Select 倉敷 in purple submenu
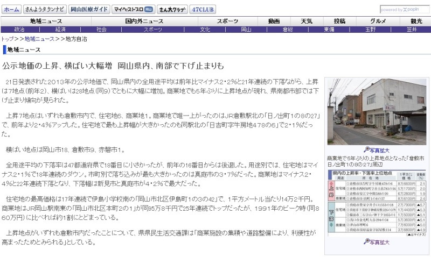 pyautogui.click(x=288, y=30)
